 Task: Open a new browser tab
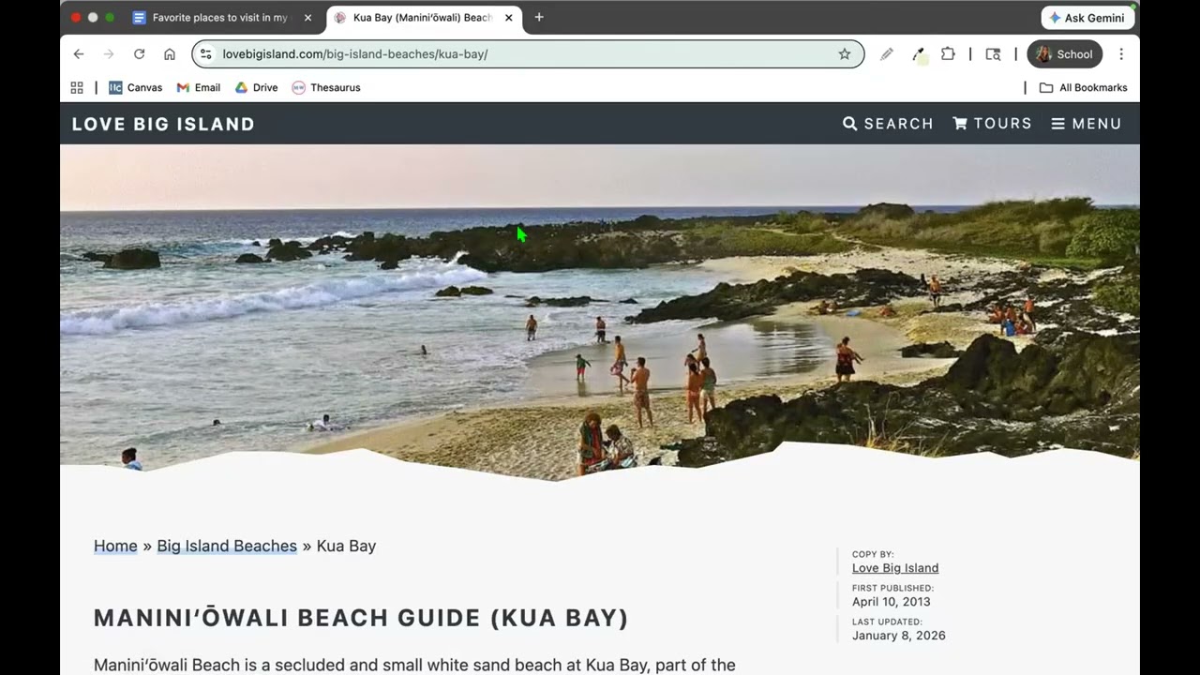coord(539,17)
